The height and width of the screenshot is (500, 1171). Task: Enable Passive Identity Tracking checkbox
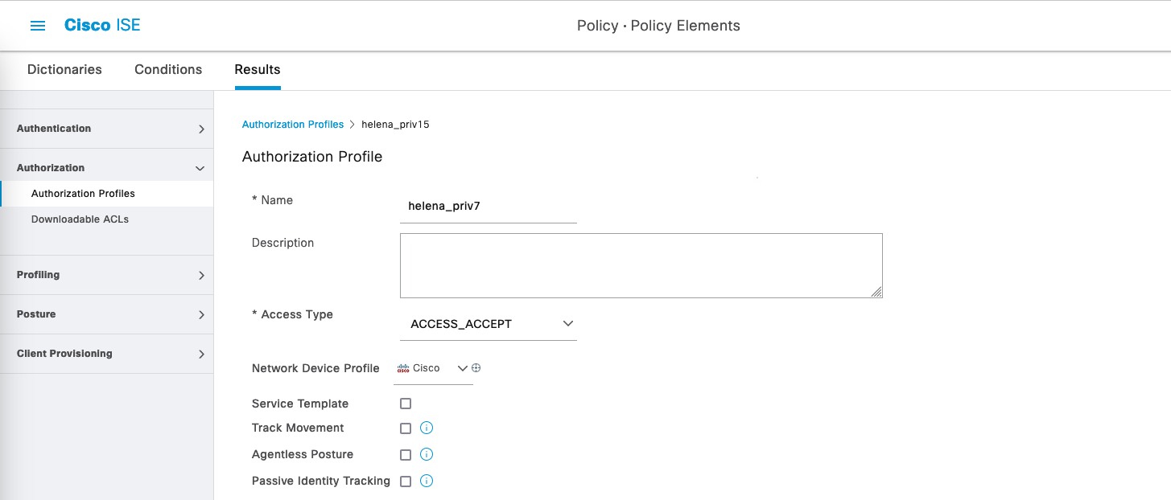pyautogui.click(x=406, y=482)
